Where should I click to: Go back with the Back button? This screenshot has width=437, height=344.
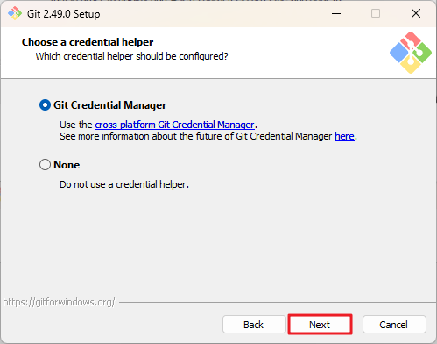tap(254, 325)
